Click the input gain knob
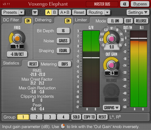 111,39
